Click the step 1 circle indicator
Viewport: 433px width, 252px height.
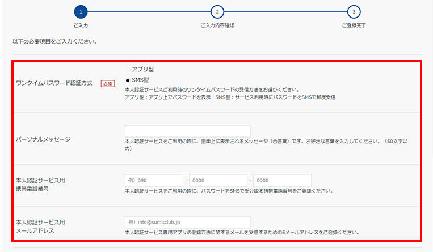pyautogui.click(x=81, y=11)
